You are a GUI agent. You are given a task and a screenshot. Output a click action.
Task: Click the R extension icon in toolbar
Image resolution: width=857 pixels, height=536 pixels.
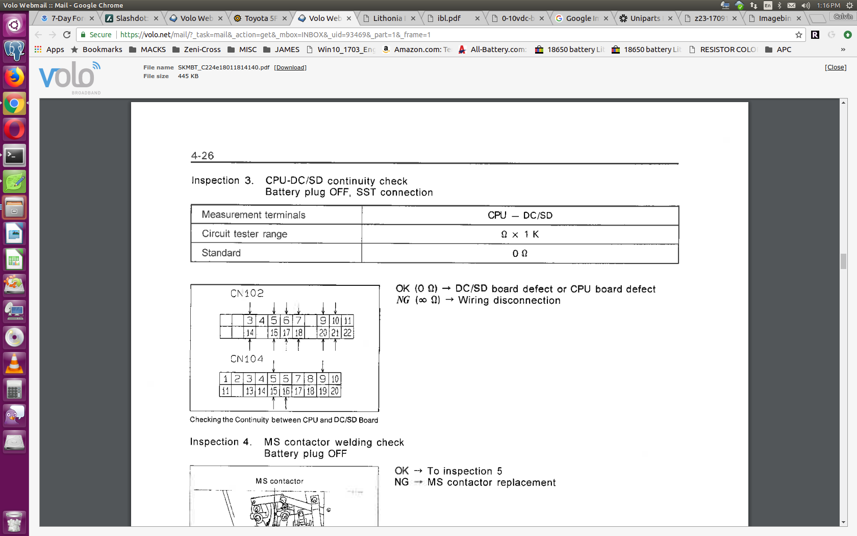815,35
